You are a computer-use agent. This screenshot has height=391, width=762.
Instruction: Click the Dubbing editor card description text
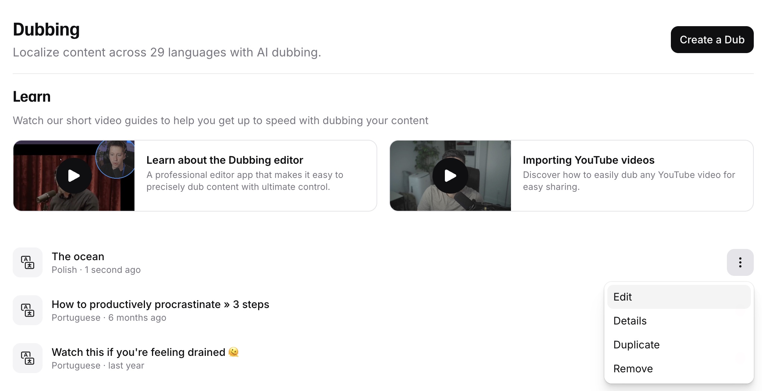[244, 181]
